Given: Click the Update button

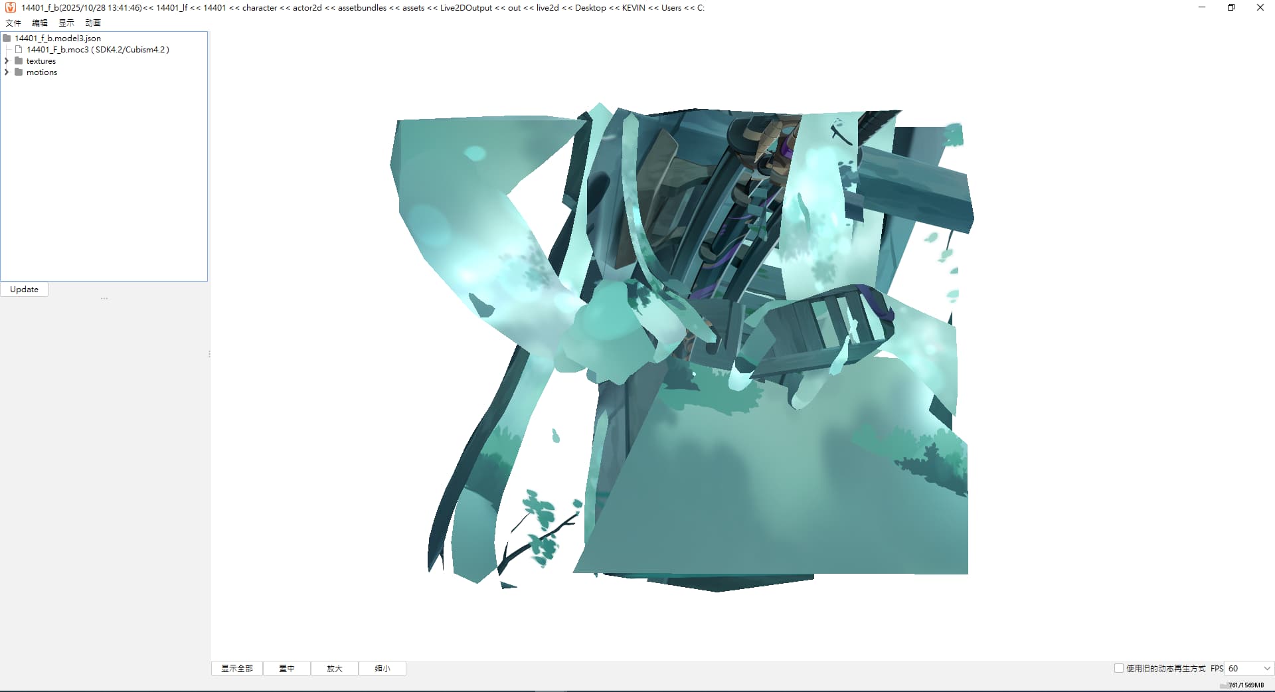Looking at the screenshot, I should point(24,290).
